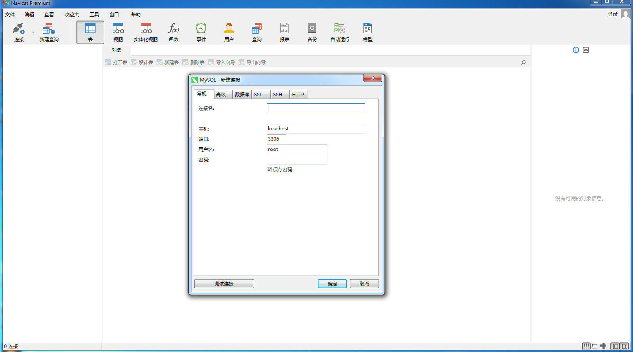Open the 事件 event toolbar icon
Viewport: 633px width, 352px height.
coord(201,32)
